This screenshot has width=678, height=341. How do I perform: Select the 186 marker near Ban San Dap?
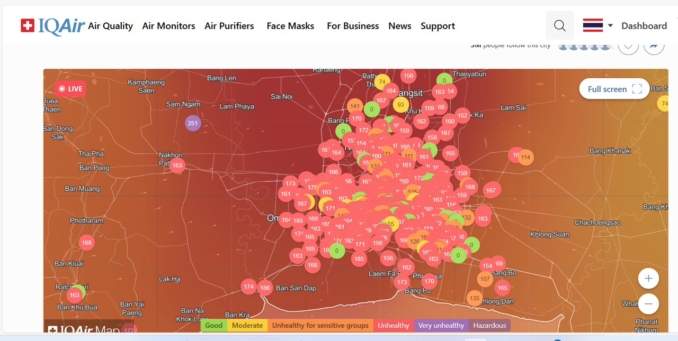pyautogui.click(x=265, y=288)
